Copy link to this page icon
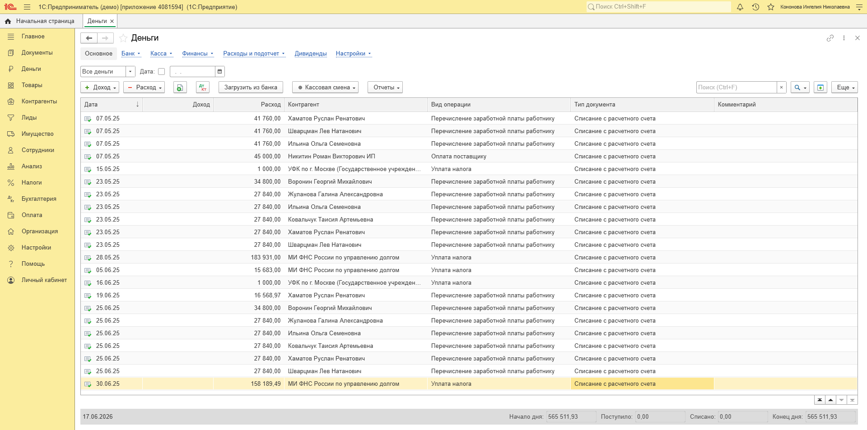Screen dimensions: 867x430 (830, 38)
